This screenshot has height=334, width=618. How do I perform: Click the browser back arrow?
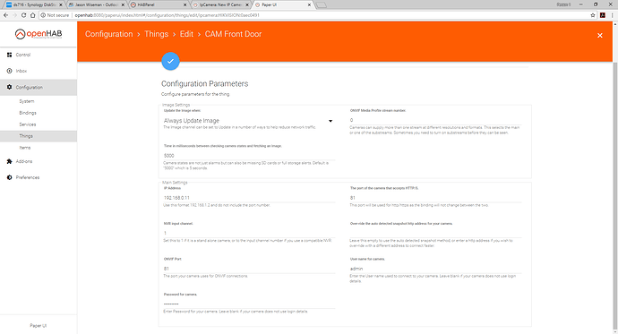click(x=5, y=15)
